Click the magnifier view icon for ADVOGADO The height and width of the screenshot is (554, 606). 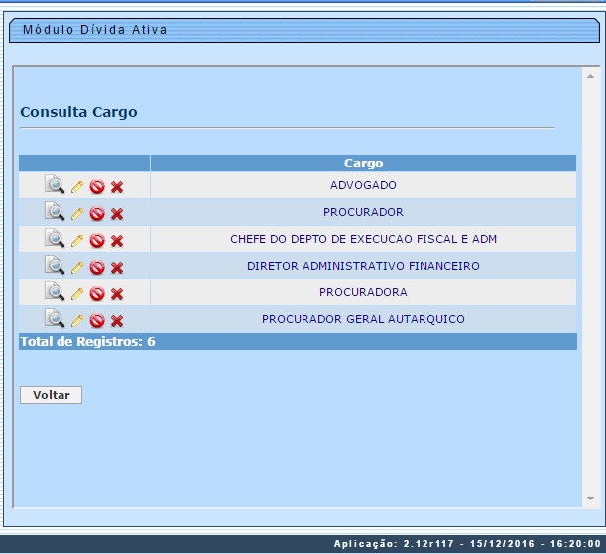point(55,185)
